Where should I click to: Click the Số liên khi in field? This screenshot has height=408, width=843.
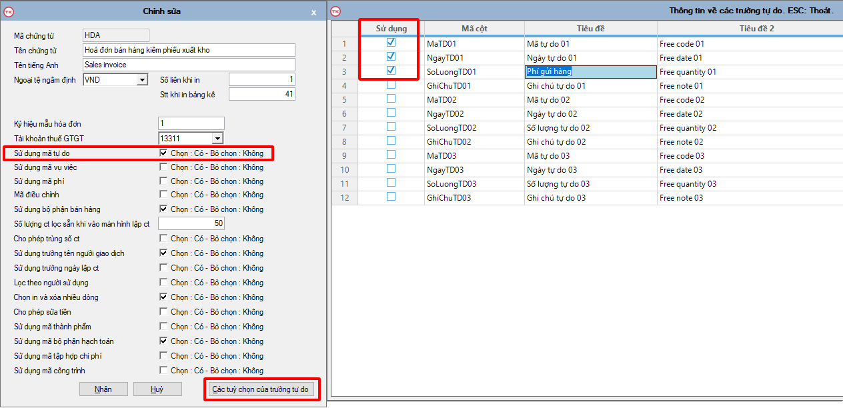(x=261, y=80)
